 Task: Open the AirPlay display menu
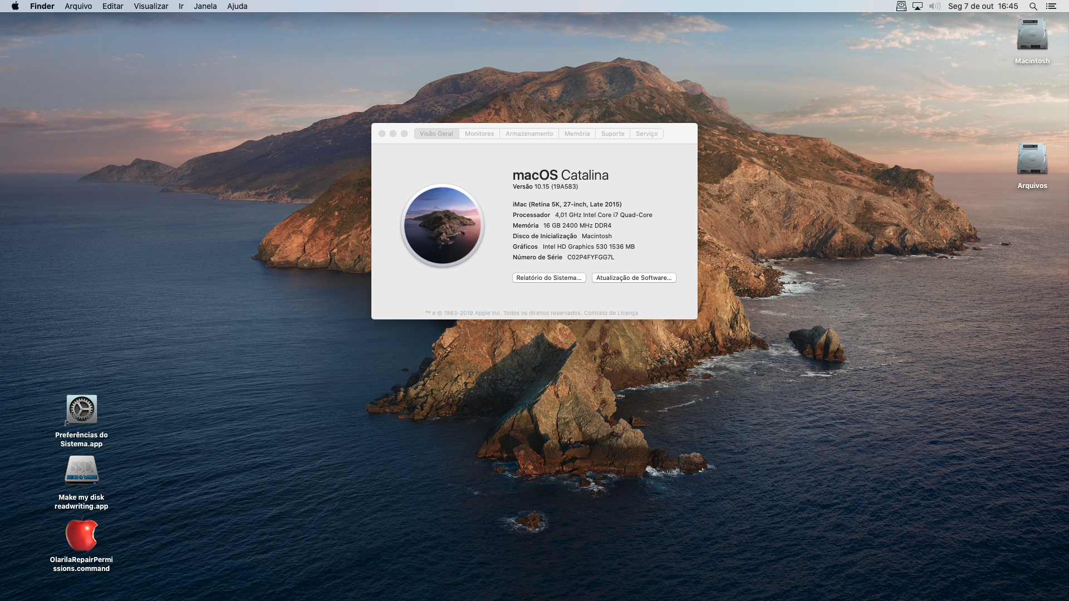pyautogui.click(x=918, y=6)
